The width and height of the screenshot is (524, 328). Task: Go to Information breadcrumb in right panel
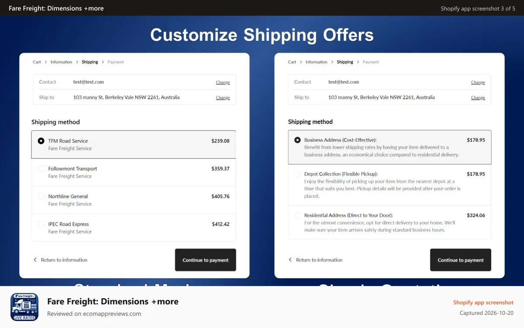click(x=317, y=62)
